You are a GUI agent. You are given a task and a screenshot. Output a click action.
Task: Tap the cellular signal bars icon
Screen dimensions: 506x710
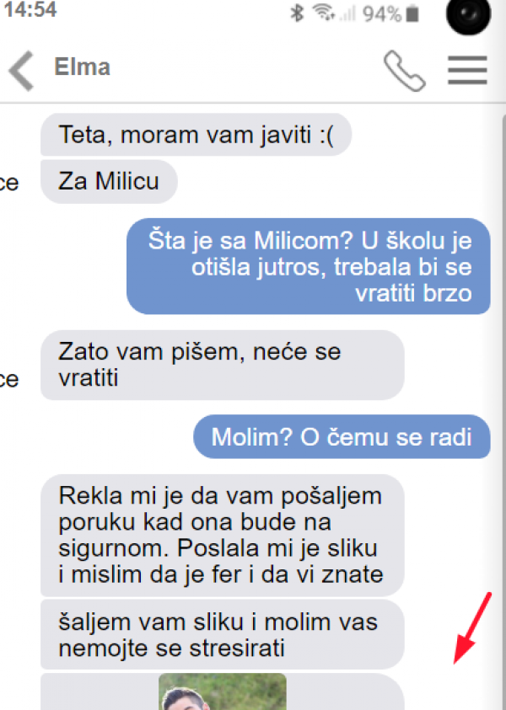(348, 13)
